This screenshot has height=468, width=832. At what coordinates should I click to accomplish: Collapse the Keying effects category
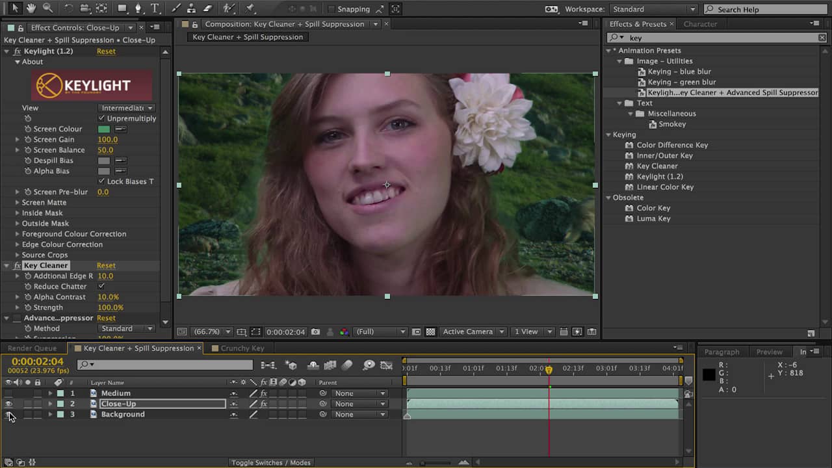[x=608, y=135]
